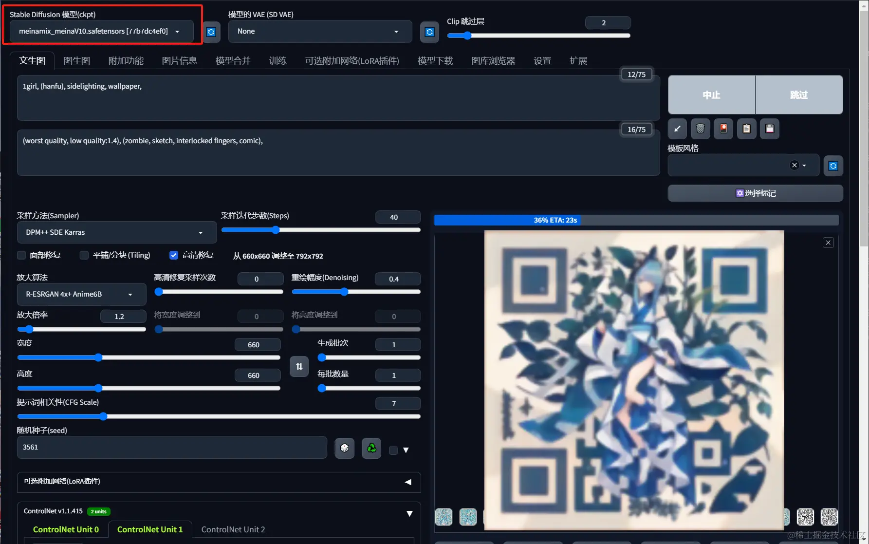Viewport: 869px width, 544px height.
Task: Click the trash icon to clear the prompt
Action: click(700, 129)
